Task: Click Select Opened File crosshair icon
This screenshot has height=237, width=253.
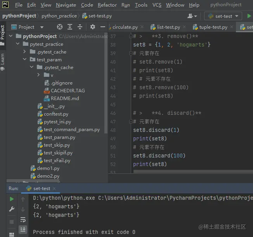Action: coord(60,27)
